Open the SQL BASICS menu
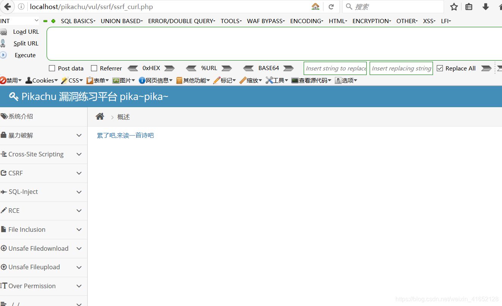The width and height of the screenshot is (502, 306). tap(78, 21)
